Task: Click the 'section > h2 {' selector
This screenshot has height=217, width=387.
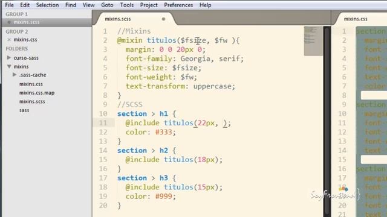Action: tap(147, 150)
